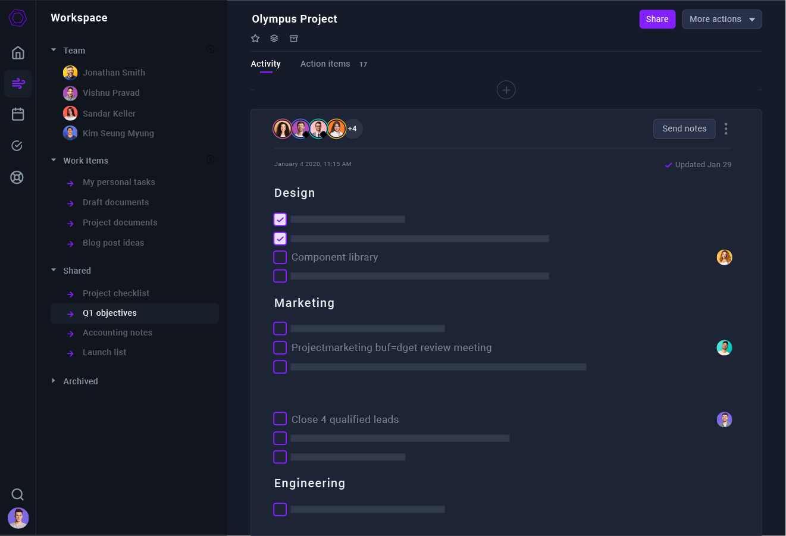Open the help lifebuoy icon
786x536 pixels.
coord(17,177)
